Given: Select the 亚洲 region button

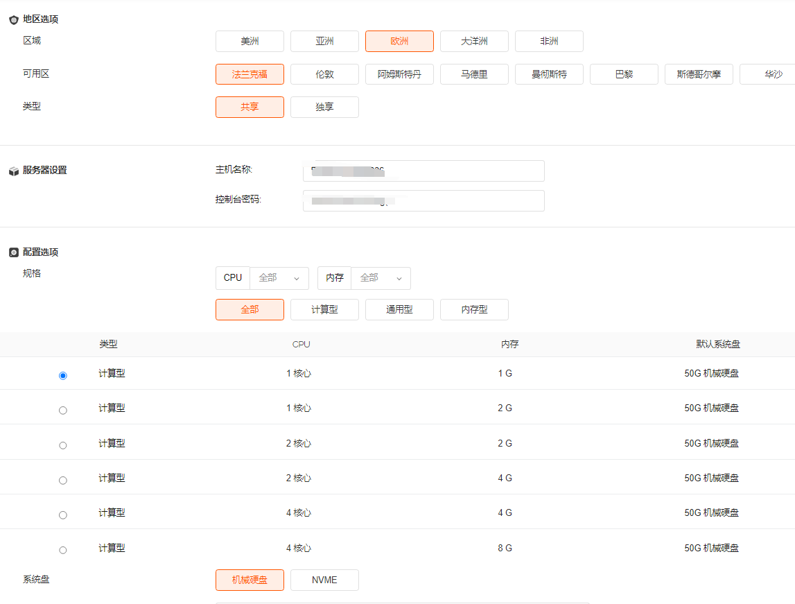Looking at the screenshot, I should [324, 42].
